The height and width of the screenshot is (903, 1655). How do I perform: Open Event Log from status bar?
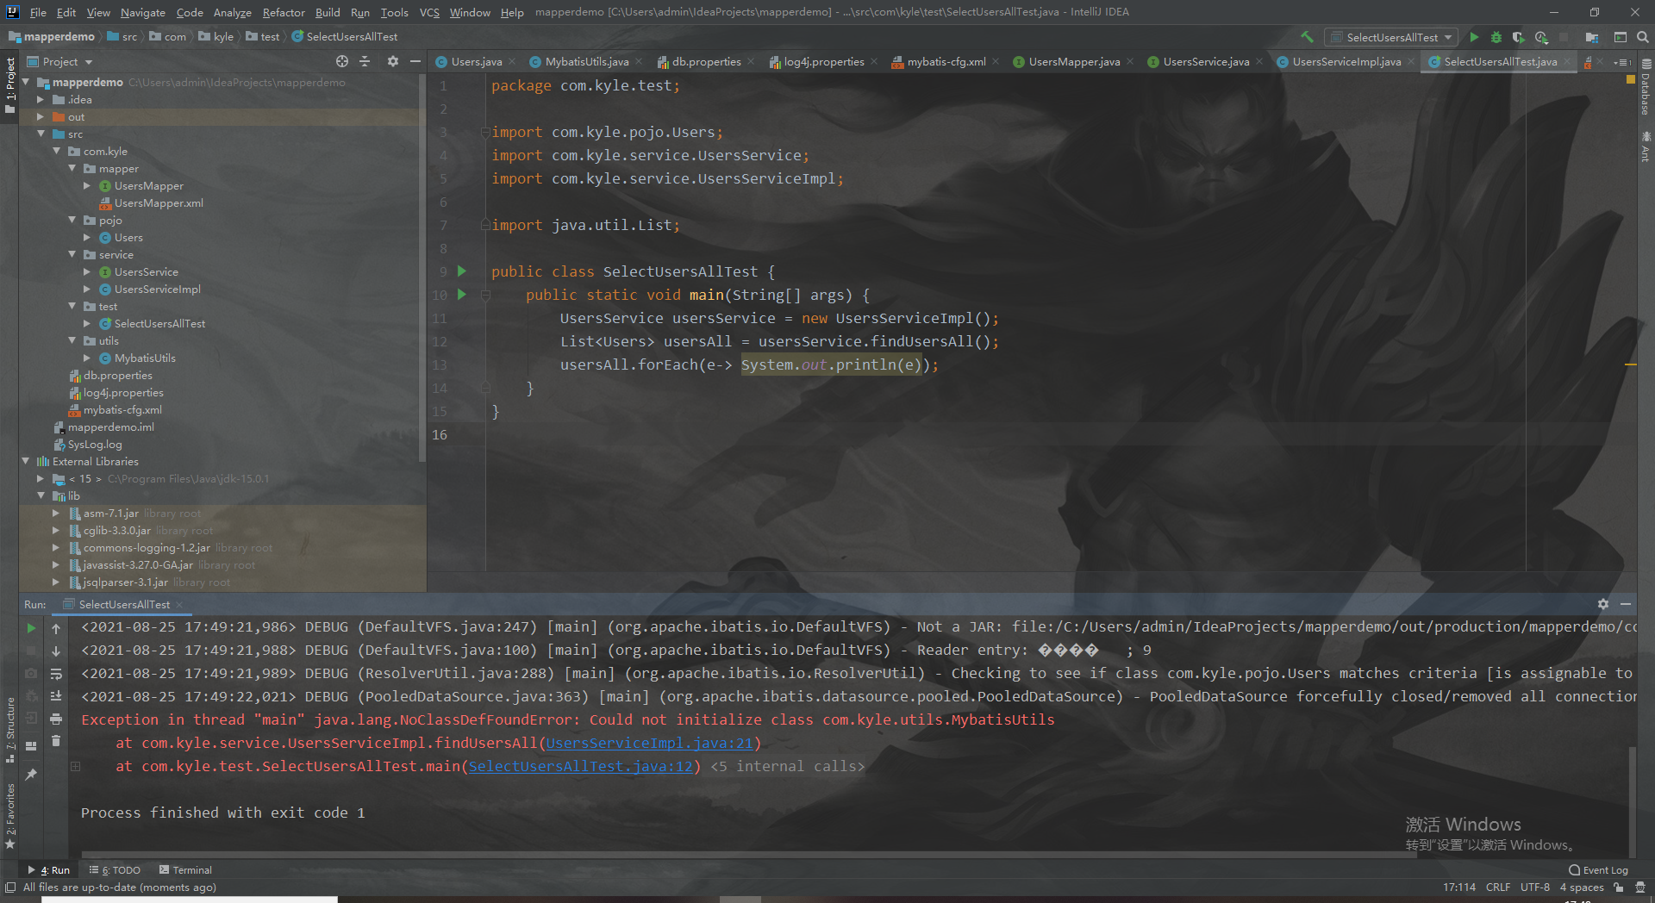(x=1599, y=870)
